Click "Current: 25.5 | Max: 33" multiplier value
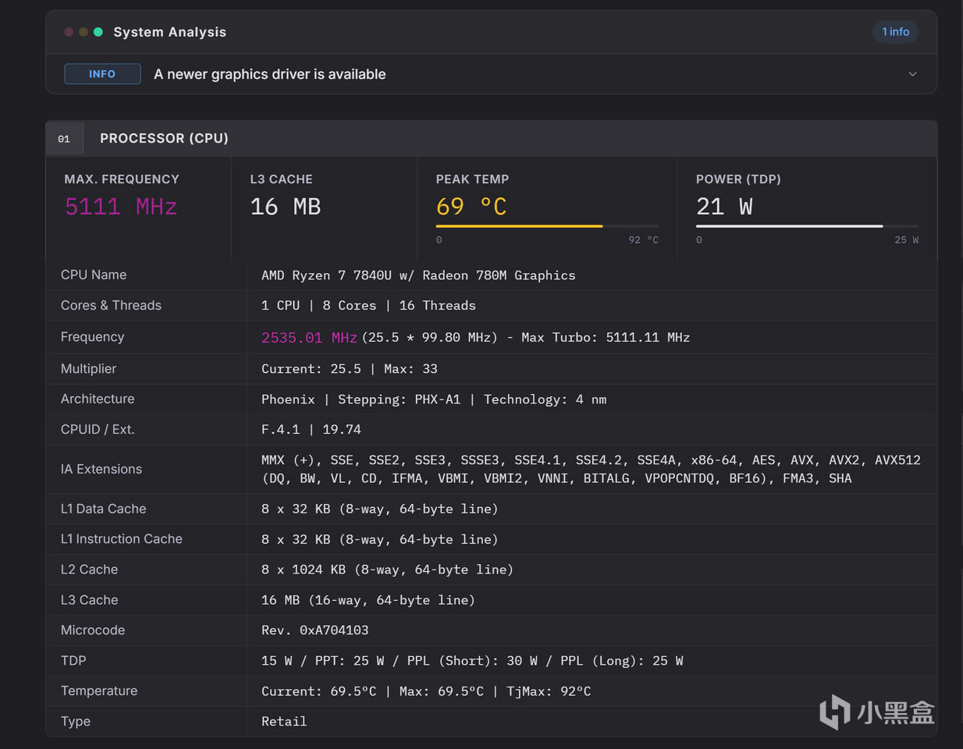This screenshot has width=963, height=749. [350, 369]
